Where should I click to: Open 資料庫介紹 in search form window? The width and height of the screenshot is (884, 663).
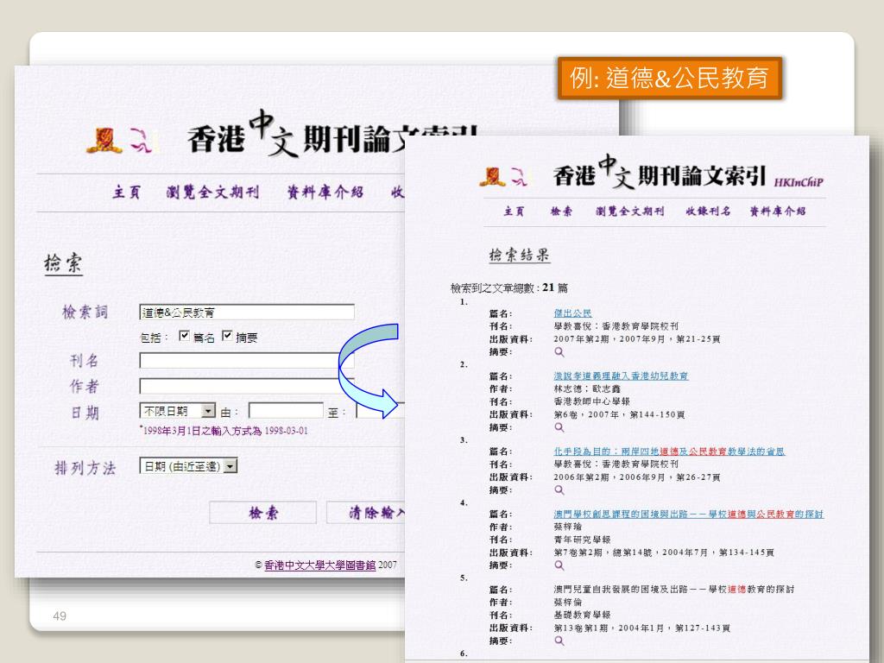(x=325, y=193)
